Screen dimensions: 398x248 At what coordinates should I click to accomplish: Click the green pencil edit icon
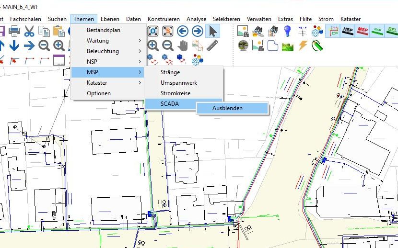click(317, 46)
